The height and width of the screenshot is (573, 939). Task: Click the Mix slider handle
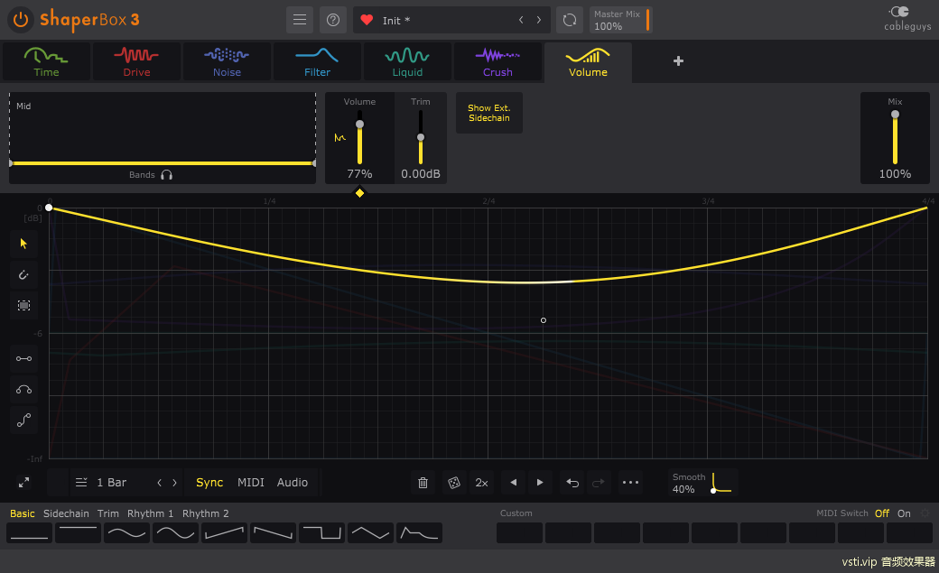tap(895, 115)
